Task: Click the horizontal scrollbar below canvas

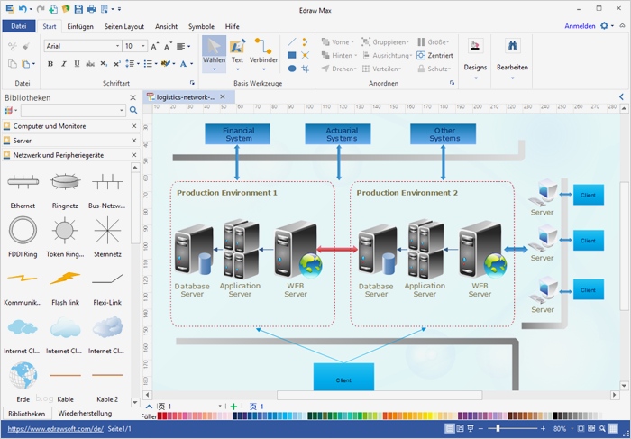Action: coord(380,395)
